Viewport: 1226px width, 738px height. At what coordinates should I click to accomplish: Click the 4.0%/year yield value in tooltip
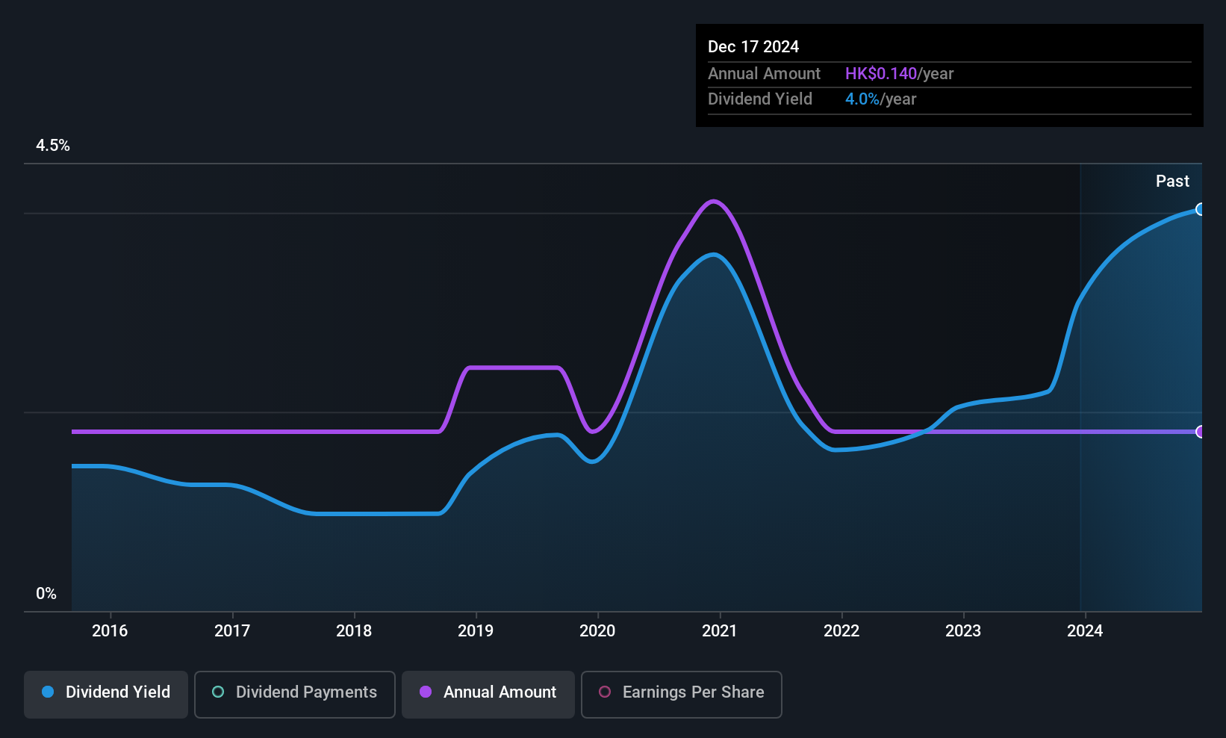point(880,99)
